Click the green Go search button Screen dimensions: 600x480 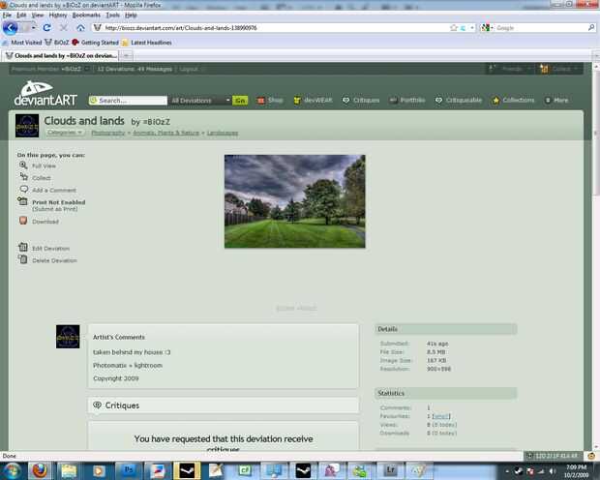[240, 101]
